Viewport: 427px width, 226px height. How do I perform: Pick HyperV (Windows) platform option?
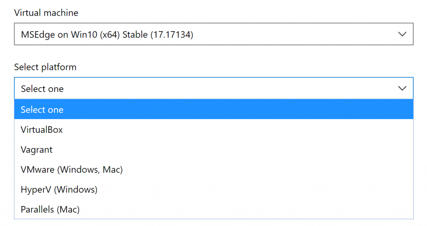(59, 190)
